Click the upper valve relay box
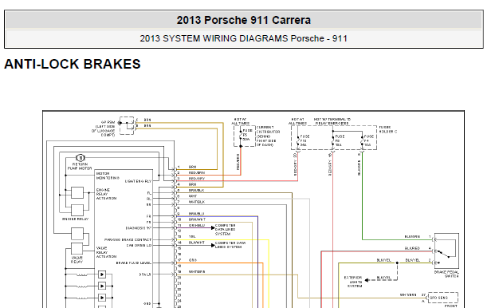Screen dimensions: 495x308 (x=77, y=234)
